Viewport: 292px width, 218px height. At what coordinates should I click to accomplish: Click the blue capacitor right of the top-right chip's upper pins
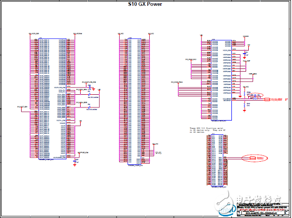(245, 54)
